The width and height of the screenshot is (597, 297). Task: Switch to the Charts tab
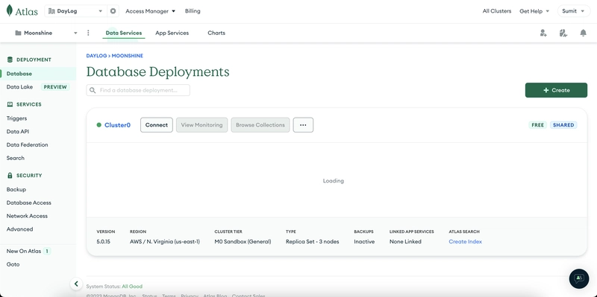coord(216,33)
